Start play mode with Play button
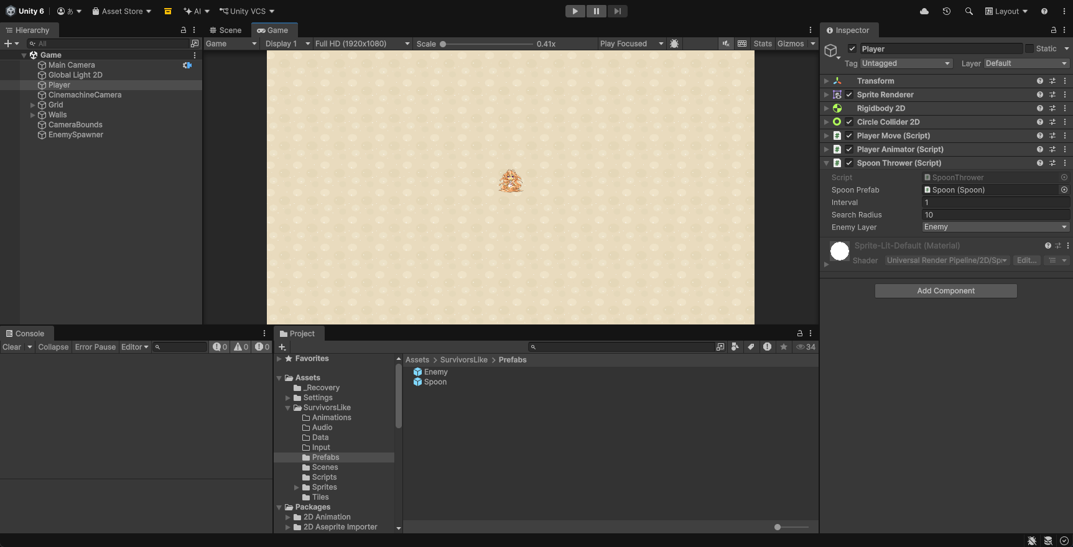Image resolution: width=1073 pixels, height=547 pixels. click(x=575, y=11)
